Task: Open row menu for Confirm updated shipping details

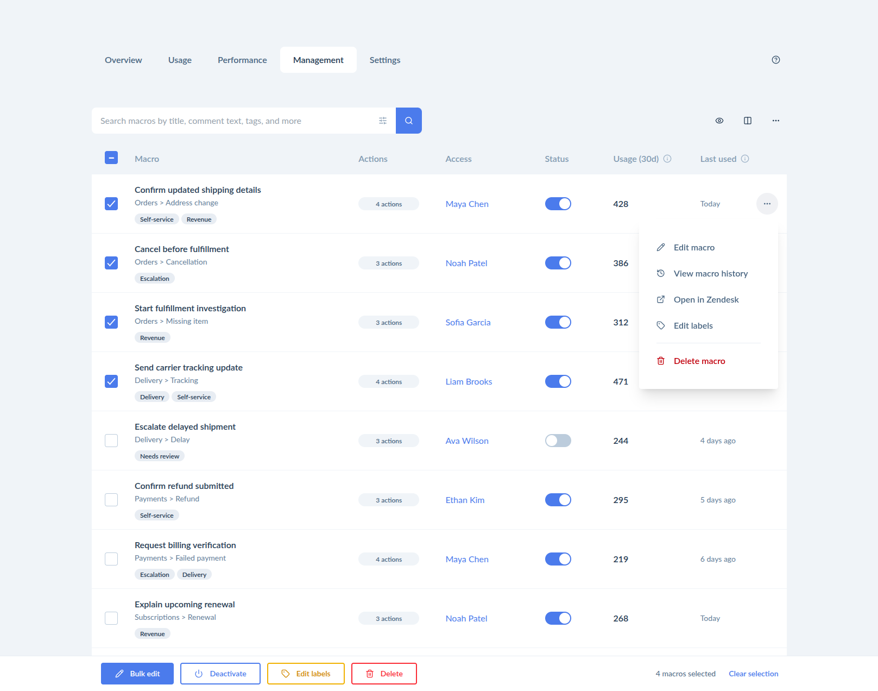Action: pos(767,204)
